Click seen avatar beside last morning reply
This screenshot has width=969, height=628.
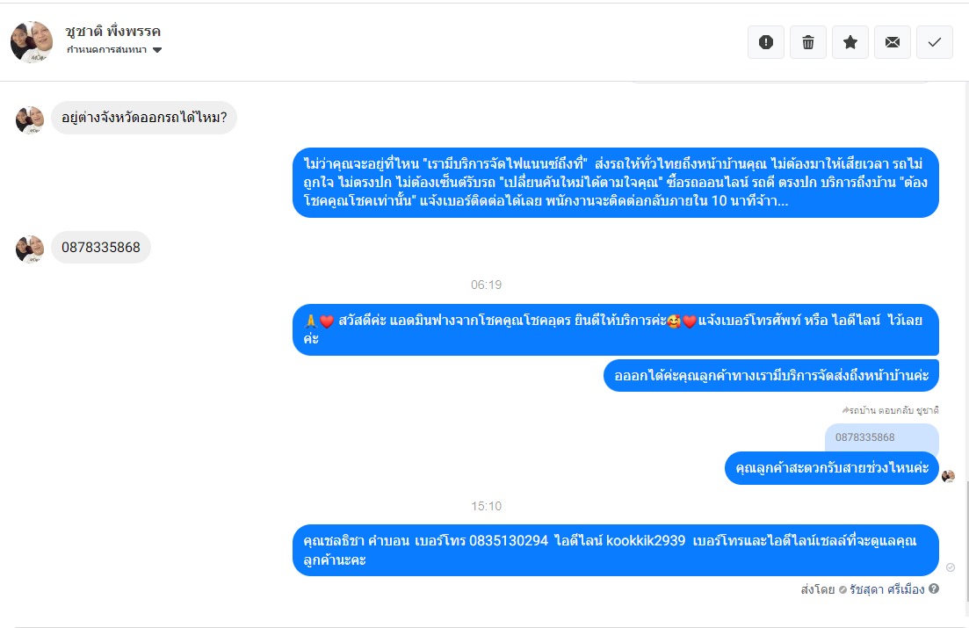948,476
